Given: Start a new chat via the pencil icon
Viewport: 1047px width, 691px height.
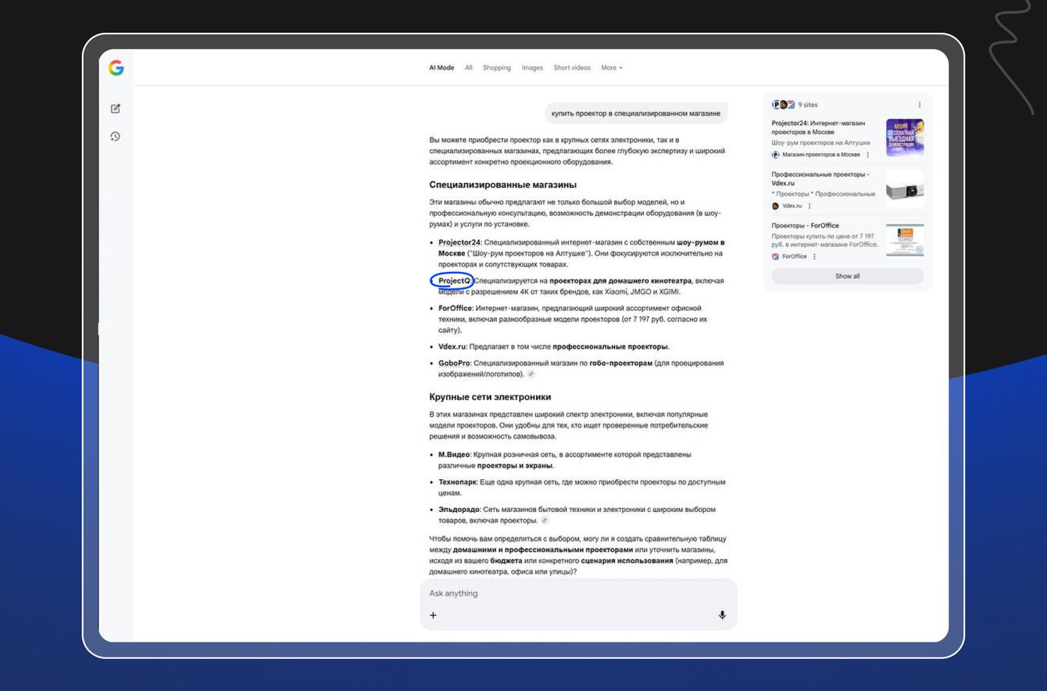Looking at the screenshot, I should pos(116,109).
